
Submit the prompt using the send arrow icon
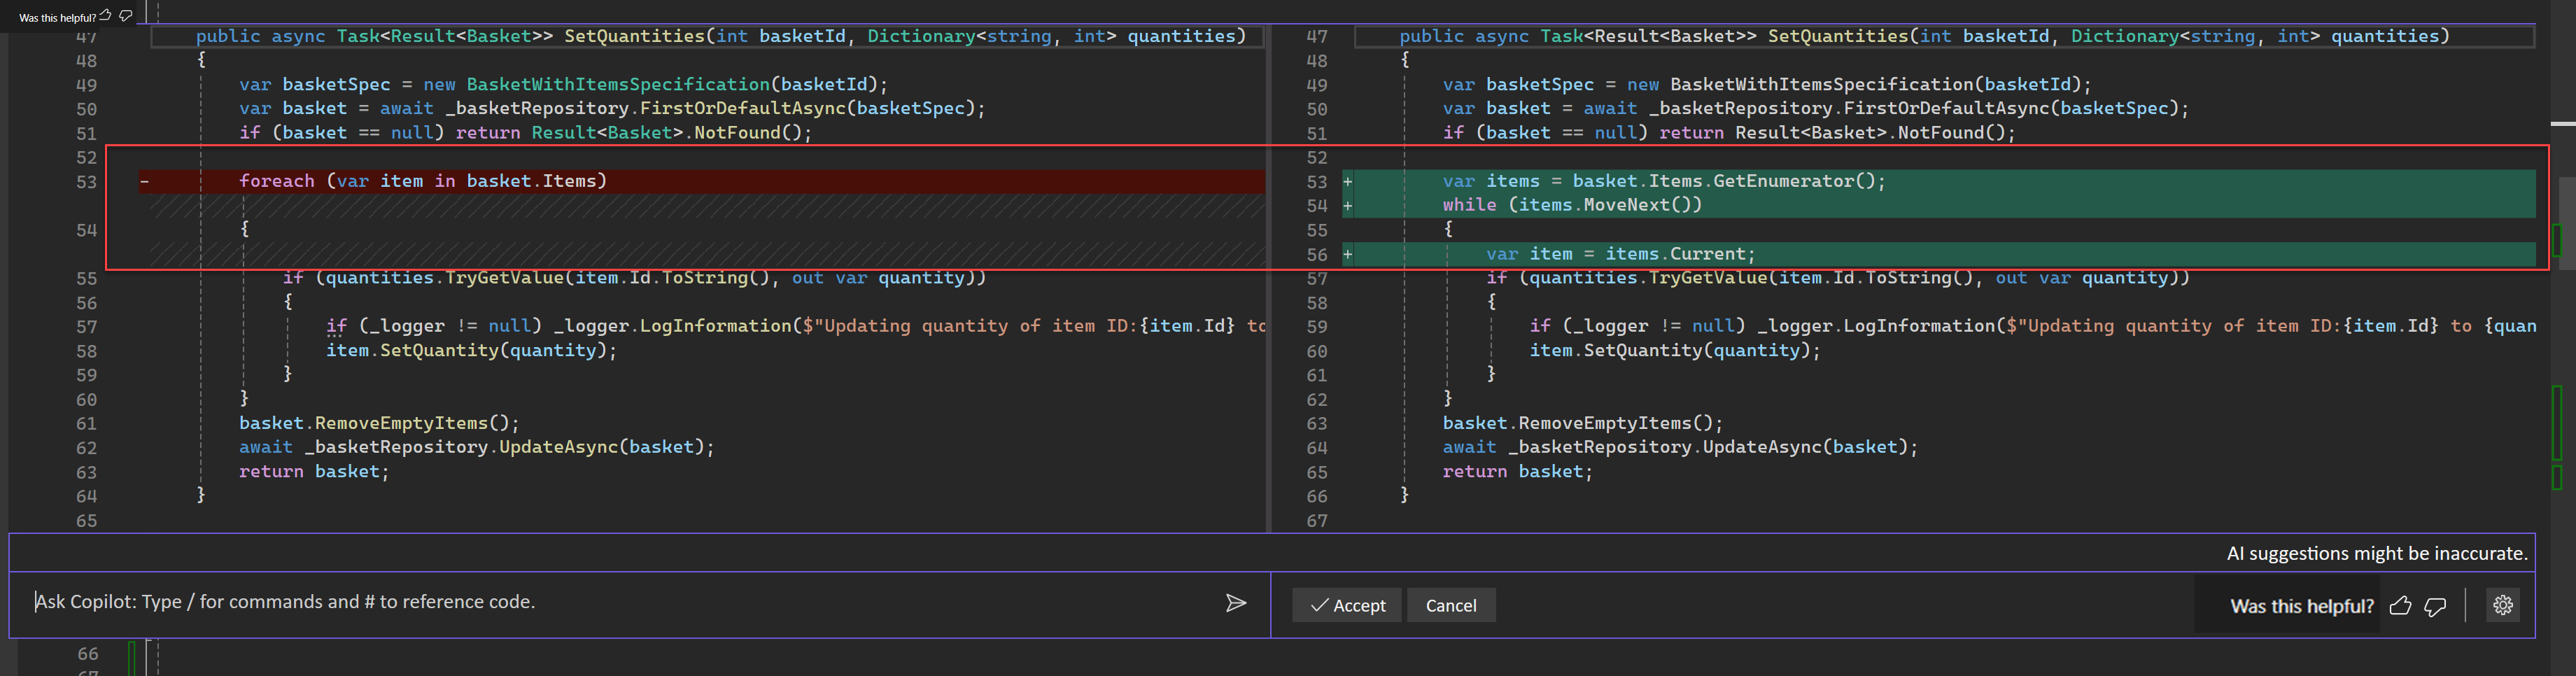click(1236, 603)
